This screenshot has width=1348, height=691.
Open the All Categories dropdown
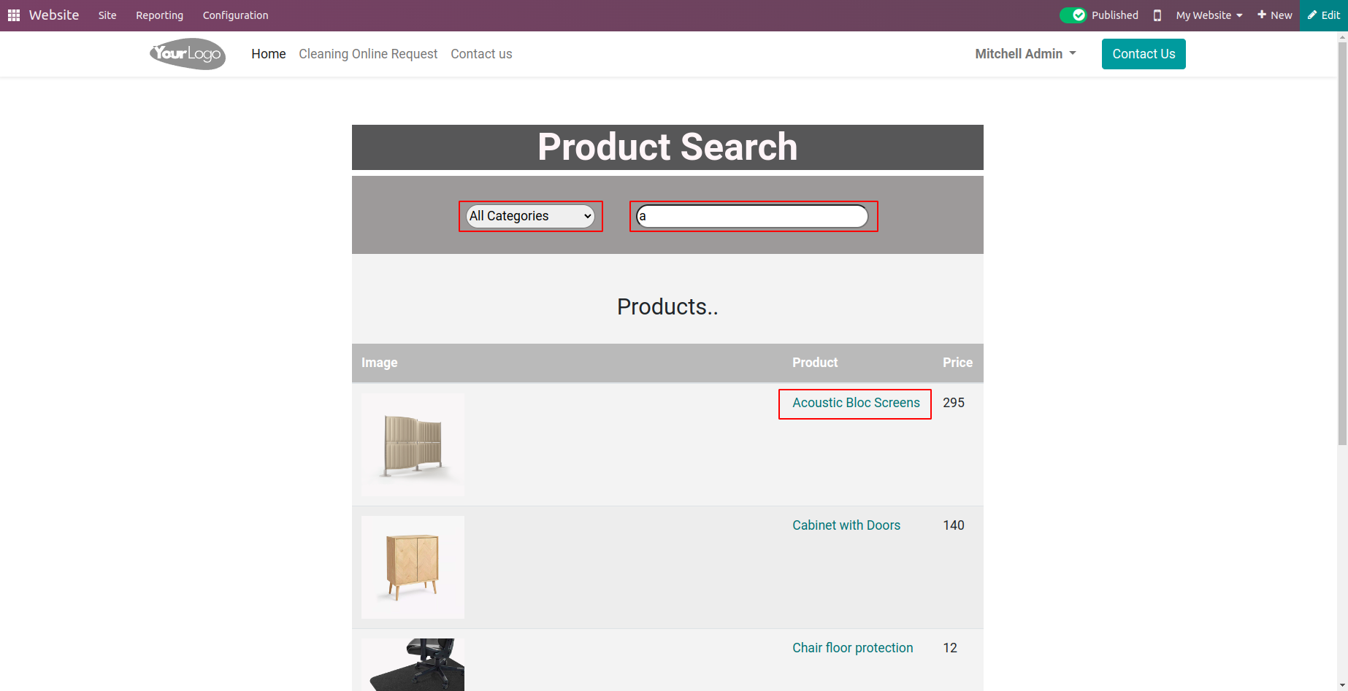tap(531, 216)
